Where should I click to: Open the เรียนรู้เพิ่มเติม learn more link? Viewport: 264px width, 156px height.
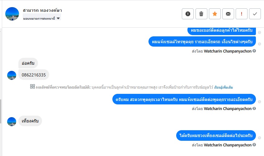[x=224, y=87]
